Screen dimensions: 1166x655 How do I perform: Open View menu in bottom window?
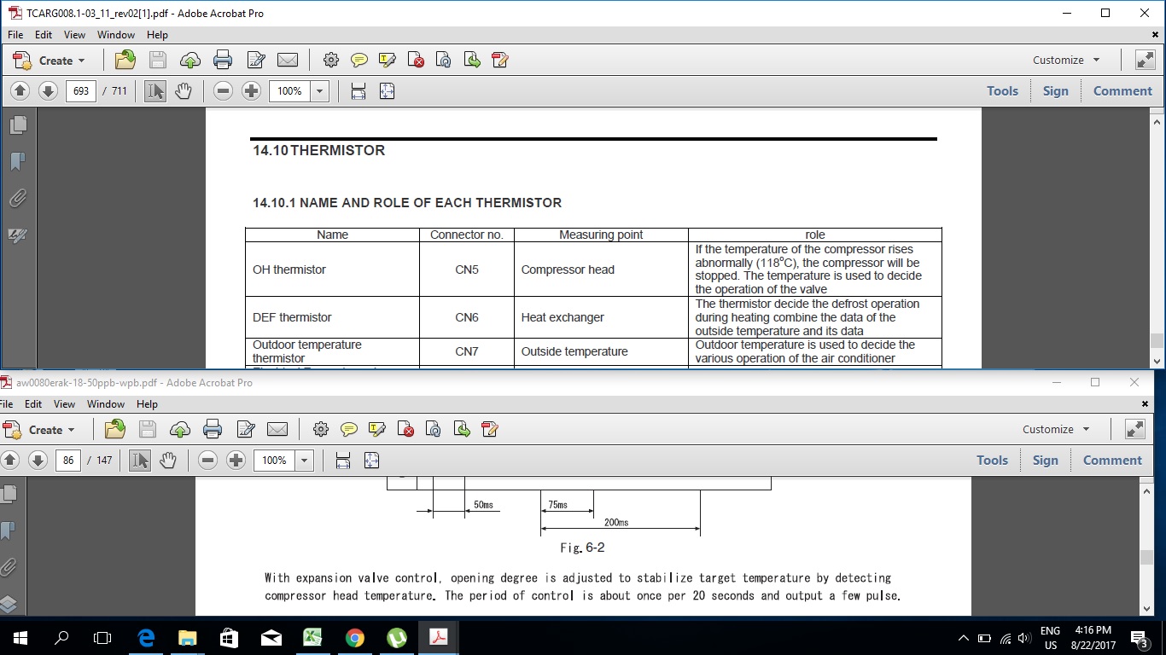click(x=65, y=404)
